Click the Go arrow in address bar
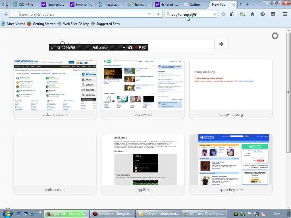The width and height of the screenshot is (291, 218). point(158,14)
